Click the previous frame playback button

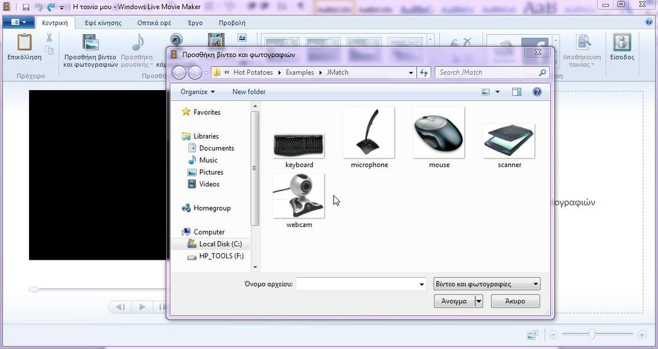point(120,307)
